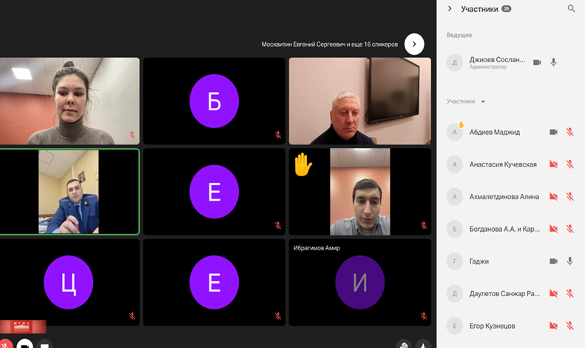Click speakers label Москвитин Евгений Сергеевич

tap(329, 44)
